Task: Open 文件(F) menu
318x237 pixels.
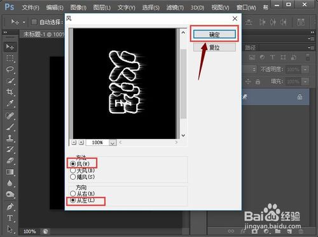Action: (31, 8)
